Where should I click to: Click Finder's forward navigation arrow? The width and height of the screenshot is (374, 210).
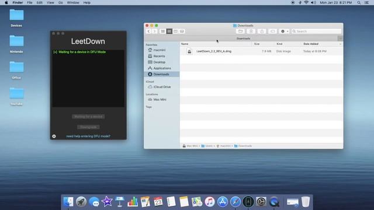[x=154, y=31]
